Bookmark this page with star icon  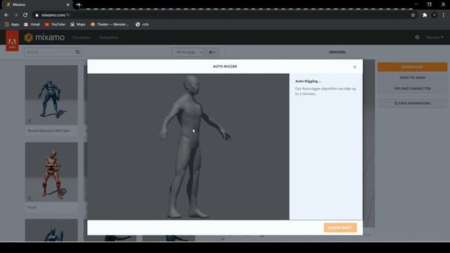click(x=413, y=15)
